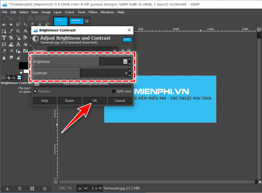The height and width of the screenshot is (193, 262).
Task: Click the Cancel button
Action: click(120, 100)
